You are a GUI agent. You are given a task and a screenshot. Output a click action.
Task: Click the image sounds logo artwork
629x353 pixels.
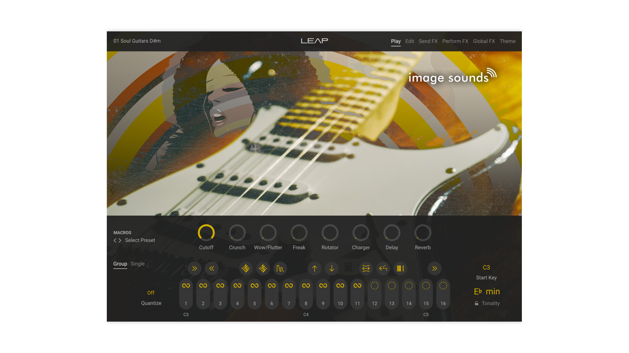[452, 76]
